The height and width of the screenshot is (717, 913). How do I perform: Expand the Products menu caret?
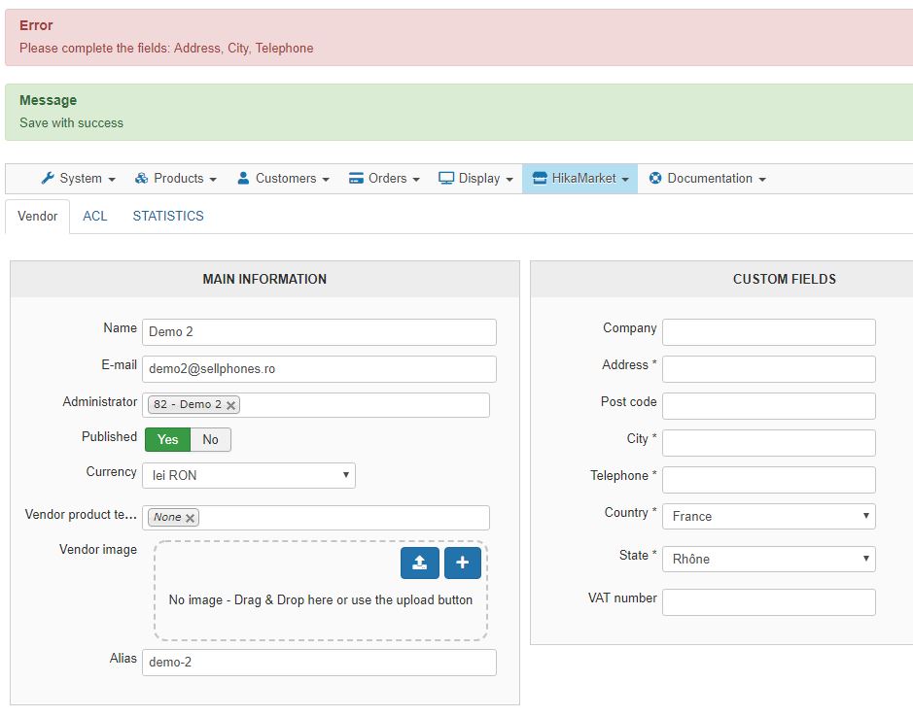pos(213,179)
